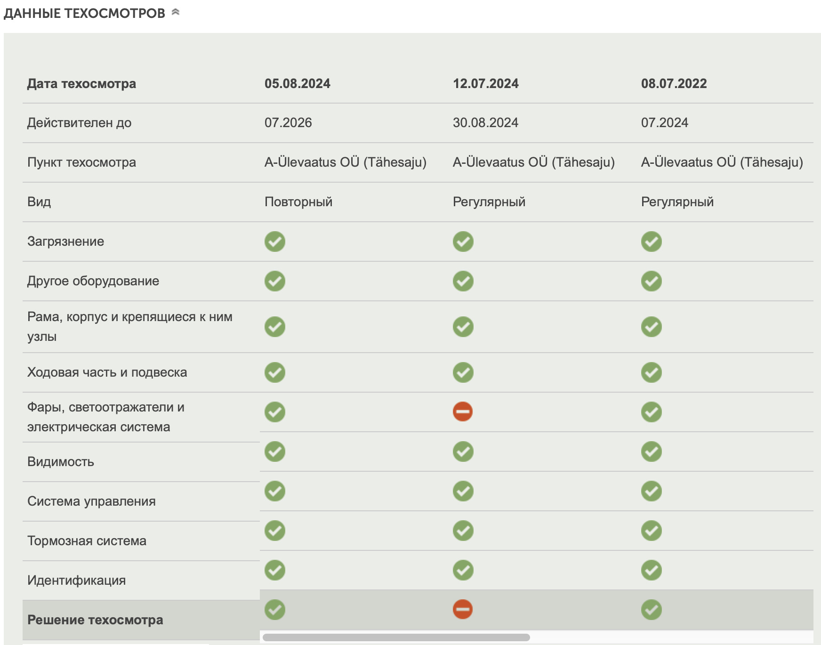
Task: Click the ДАННЫЕ ТЕХОСМОТРОВ heading text
Action: (85, 13)
